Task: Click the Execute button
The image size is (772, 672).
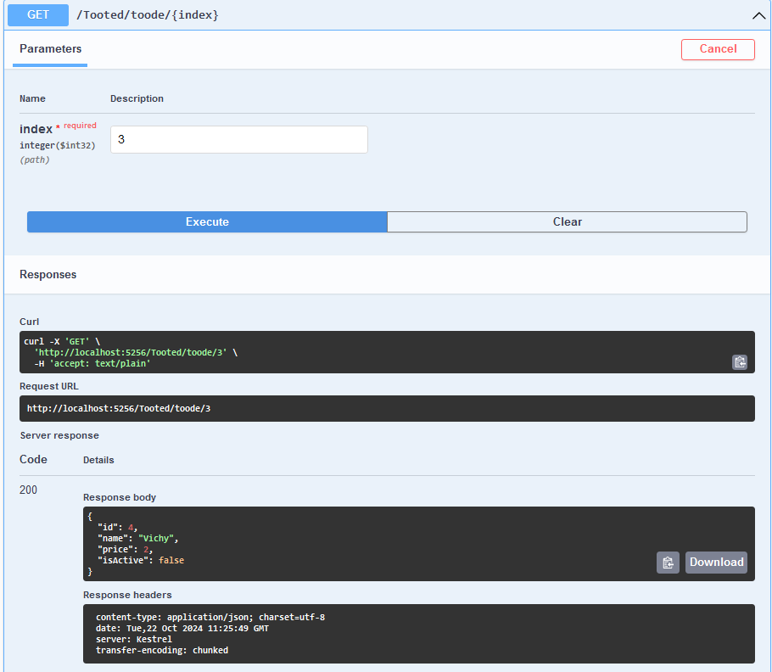Action: pos(207,222)
